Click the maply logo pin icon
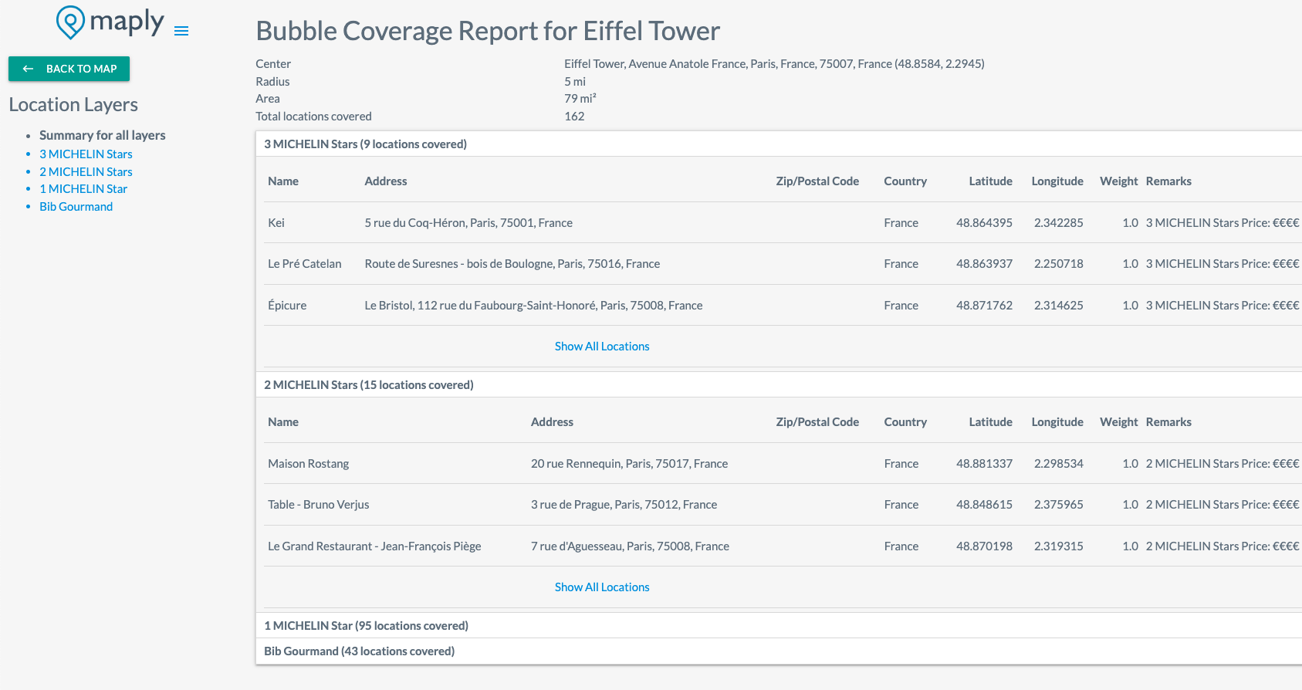This screenshot has height=690, width=1302. click(x=70, y=22)
